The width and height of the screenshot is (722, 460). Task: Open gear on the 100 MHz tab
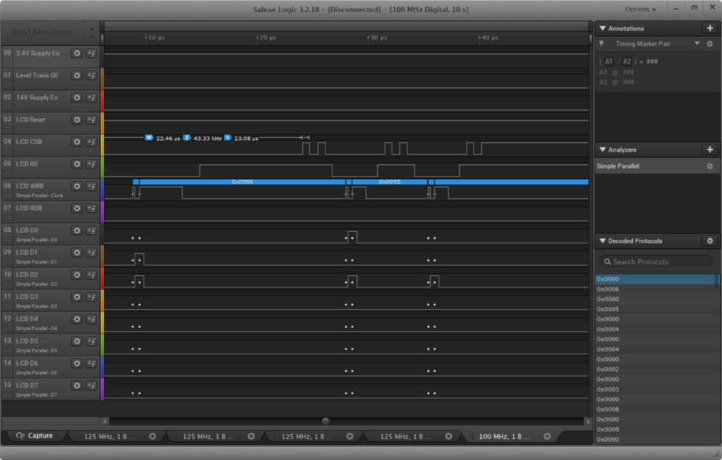547,436
